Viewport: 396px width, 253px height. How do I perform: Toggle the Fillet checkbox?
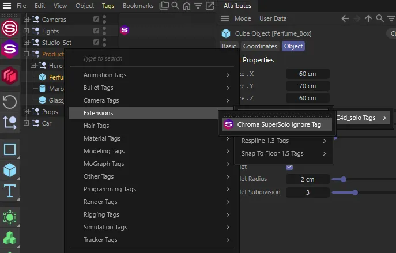coord(289,167)
